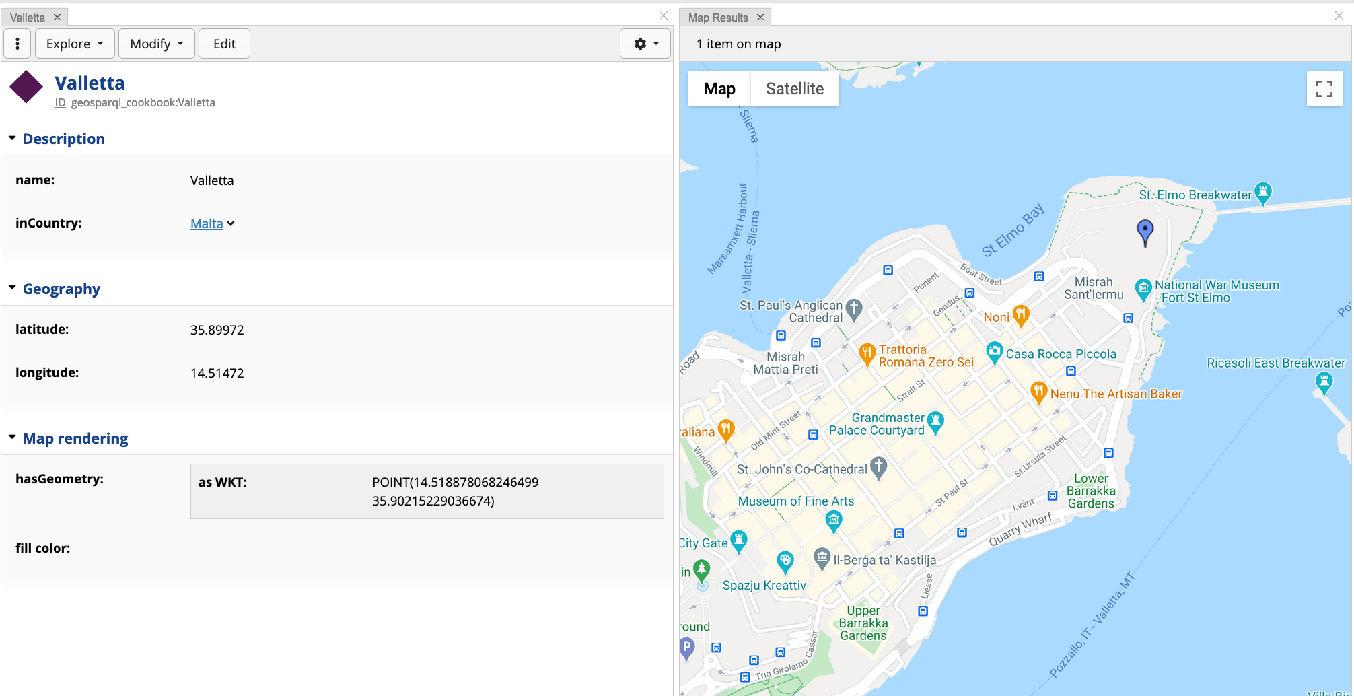The image size is (1354, 696).
Task: Open the Explore dropdown menu
Action: [x=75, y=44]
